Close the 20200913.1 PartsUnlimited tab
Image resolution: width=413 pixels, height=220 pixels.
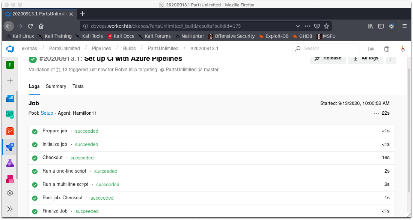71,14
